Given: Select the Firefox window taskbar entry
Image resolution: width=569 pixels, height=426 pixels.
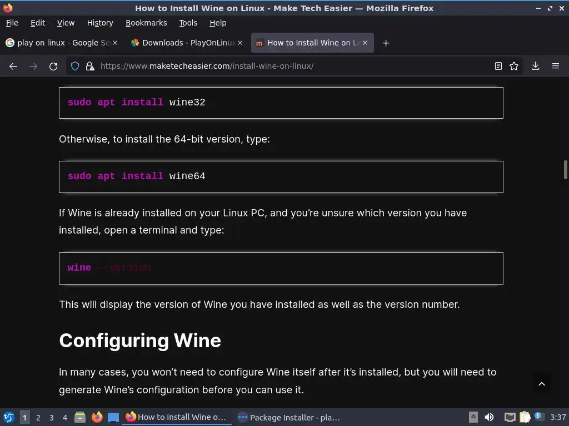Looking at the screenshot, I should point(177,417).
